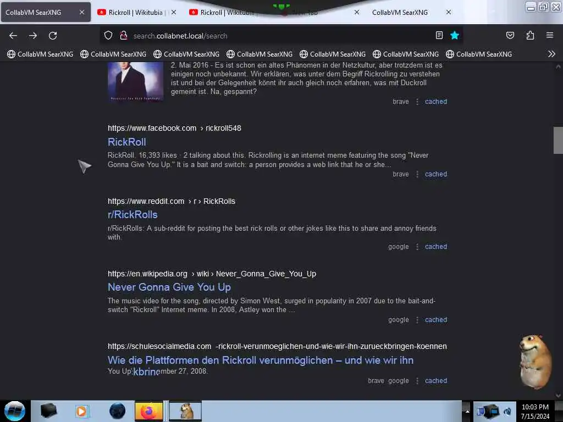
Task: Click the hamster desktop mascot
Action: (536, 362)
